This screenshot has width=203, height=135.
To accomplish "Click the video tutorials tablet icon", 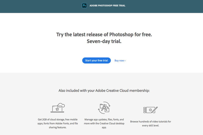I will pos(150,110).
